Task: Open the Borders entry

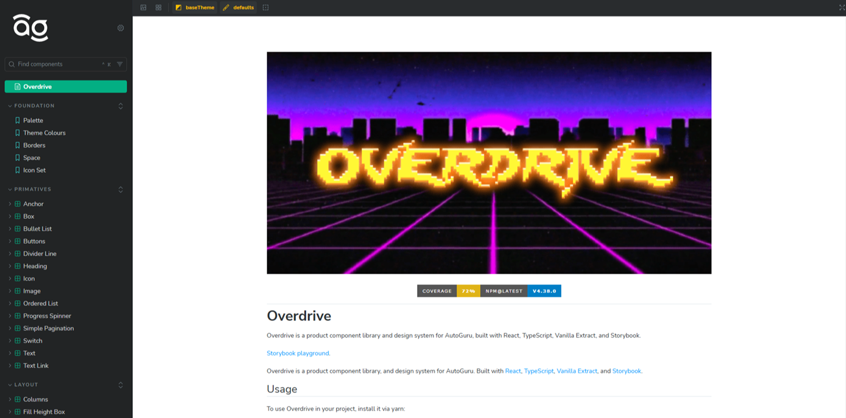Action: pos(34,145)
